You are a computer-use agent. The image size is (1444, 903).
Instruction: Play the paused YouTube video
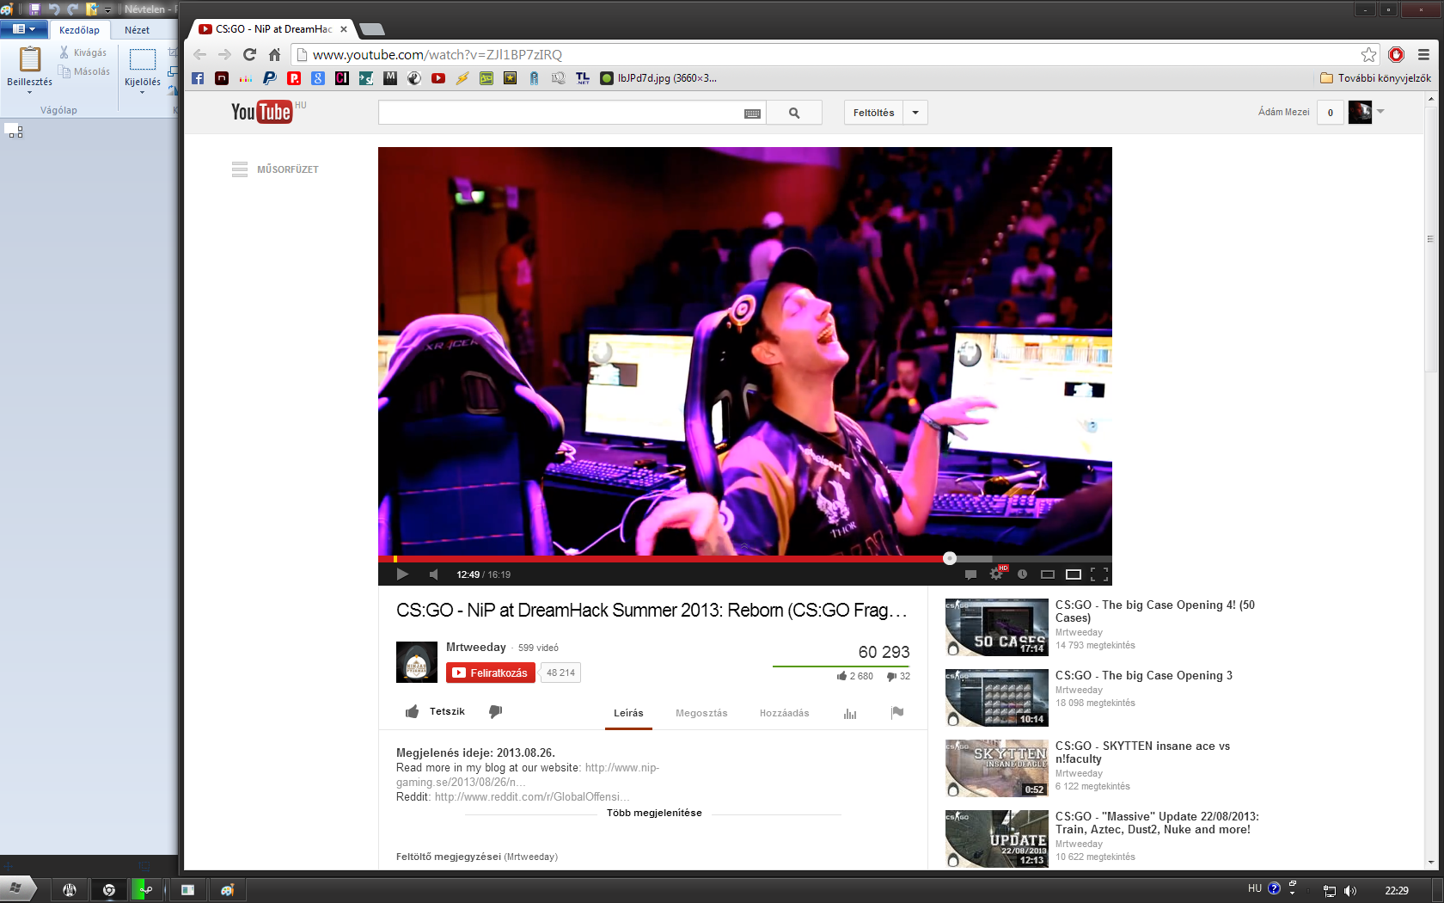tap(402, 574)
